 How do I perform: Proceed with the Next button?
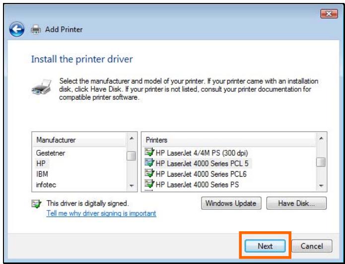(x=265, y=246)
